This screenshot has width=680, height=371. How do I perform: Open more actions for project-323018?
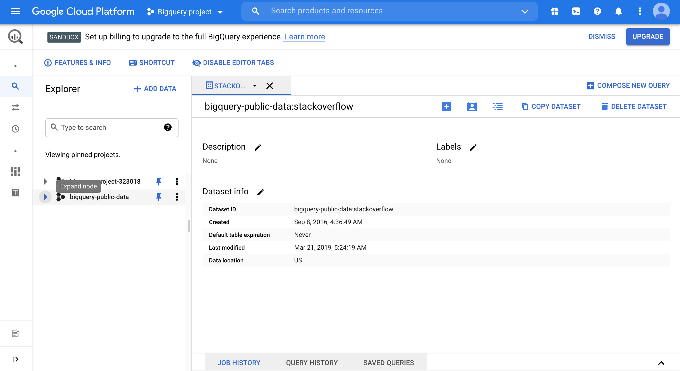click(177, 182)
